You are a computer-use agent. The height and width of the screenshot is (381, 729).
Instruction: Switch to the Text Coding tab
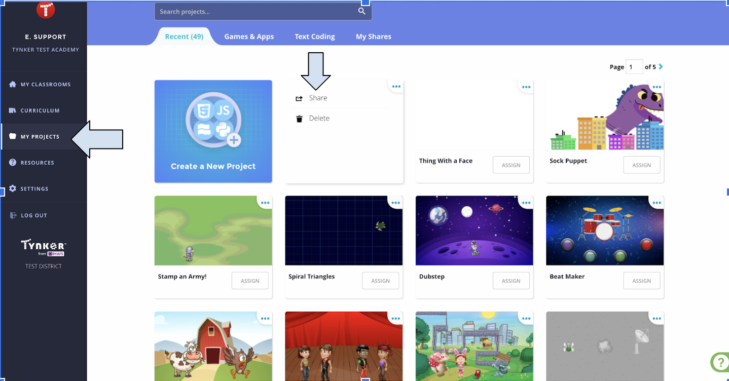pos(315,36)
